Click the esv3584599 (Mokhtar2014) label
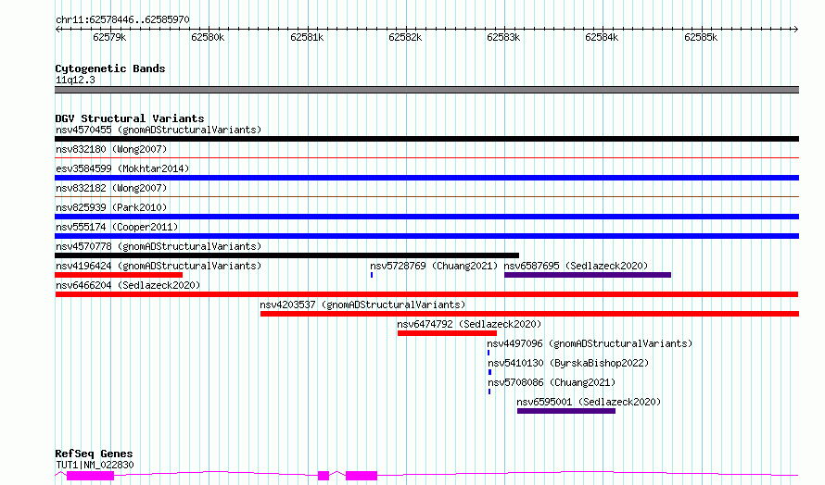Image resolution: width=825 pixels, height=485 pixels. pyautogui.click(x=122, y=168)
